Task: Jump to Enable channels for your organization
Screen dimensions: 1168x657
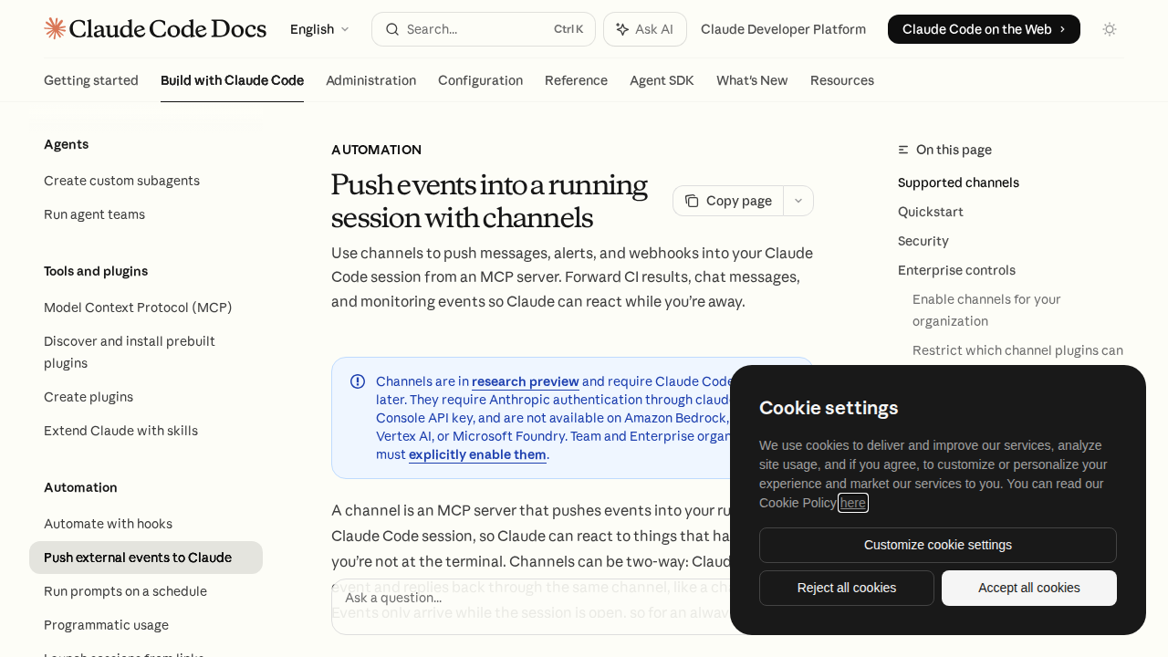Action: [x=986, y=310]
